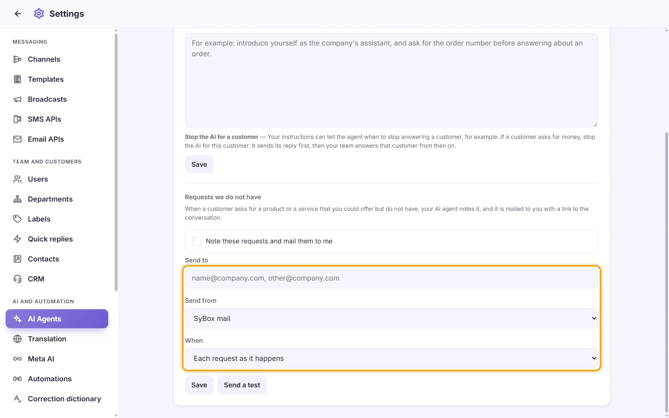Image resolution: width=669 pixels, height=418 pixels.
Task: Click the Broadcasts megaphone icon
Action: pyautogui.click(x=17, y=99)
